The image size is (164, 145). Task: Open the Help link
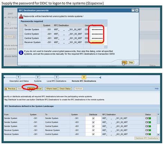point(156,89)
